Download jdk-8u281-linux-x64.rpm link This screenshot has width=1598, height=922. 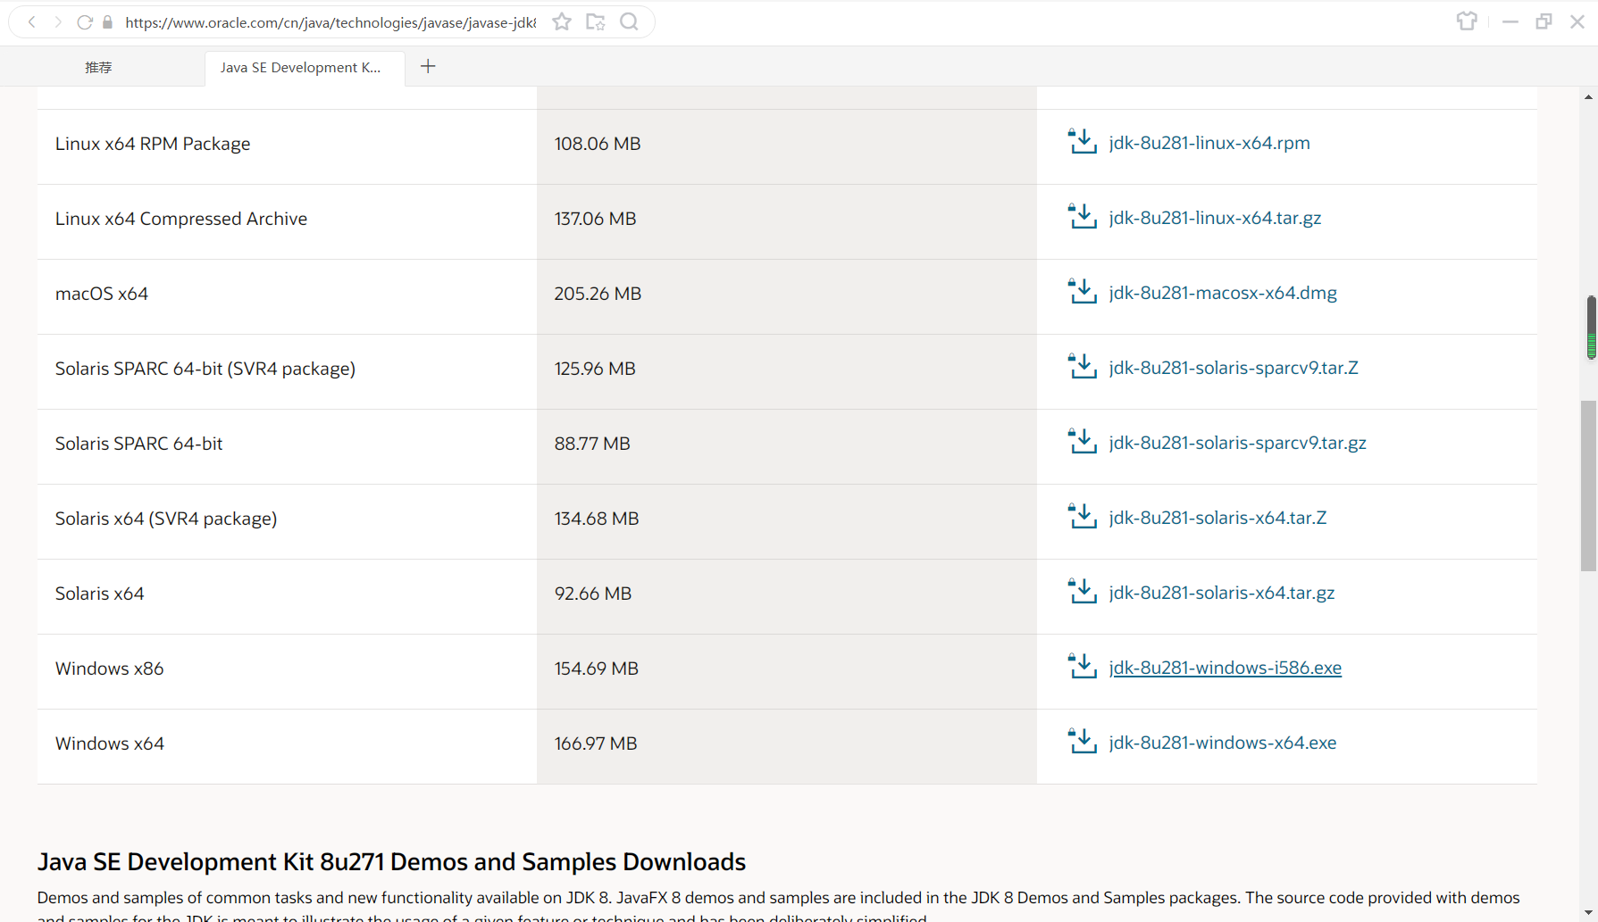tap(1209, 143)
